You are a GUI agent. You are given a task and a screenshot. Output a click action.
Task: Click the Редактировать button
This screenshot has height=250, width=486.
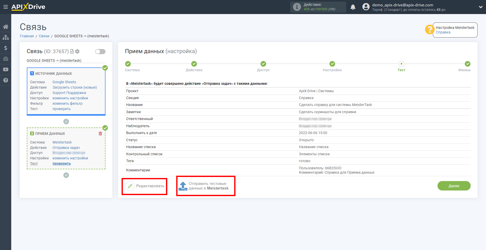(x=145, y=186)
